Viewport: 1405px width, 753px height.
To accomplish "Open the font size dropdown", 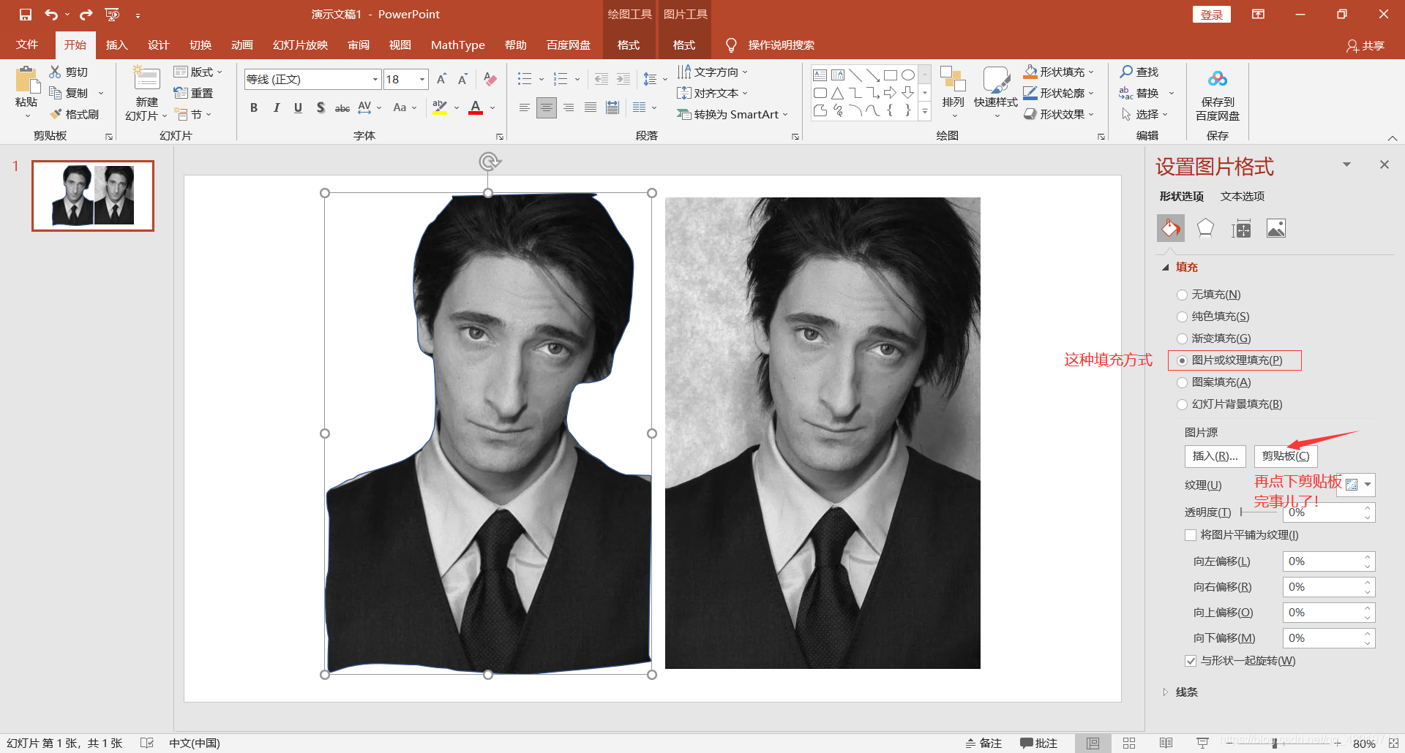I will click(x=422, y=79).
